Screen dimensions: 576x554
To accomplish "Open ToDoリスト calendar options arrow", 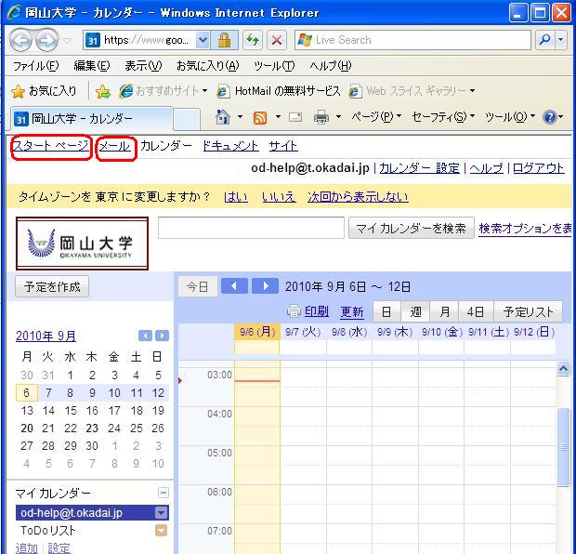I will [x=162, y=531].
